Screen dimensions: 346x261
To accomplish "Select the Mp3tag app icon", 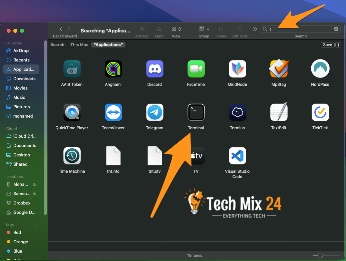I will 279,69.
